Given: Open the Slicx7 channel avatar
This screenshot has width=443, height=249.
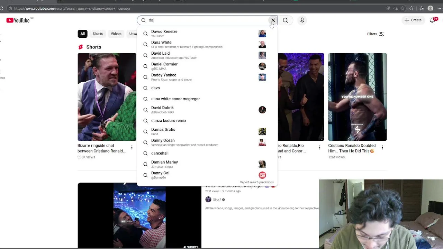Looking at the screenshot, I should [208, 200].
